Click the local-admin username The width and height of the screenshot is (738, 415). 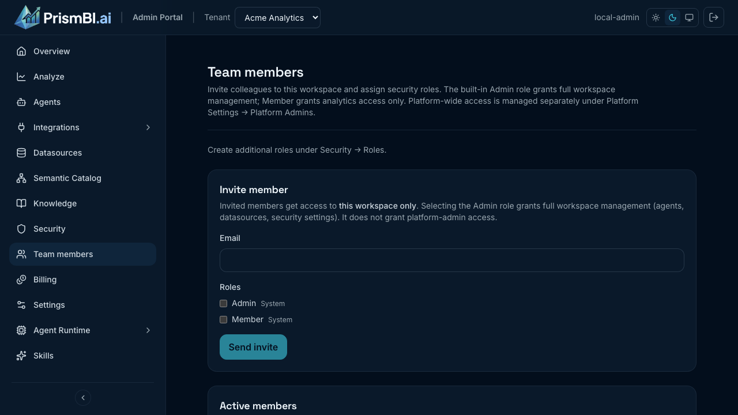(616, 17)
